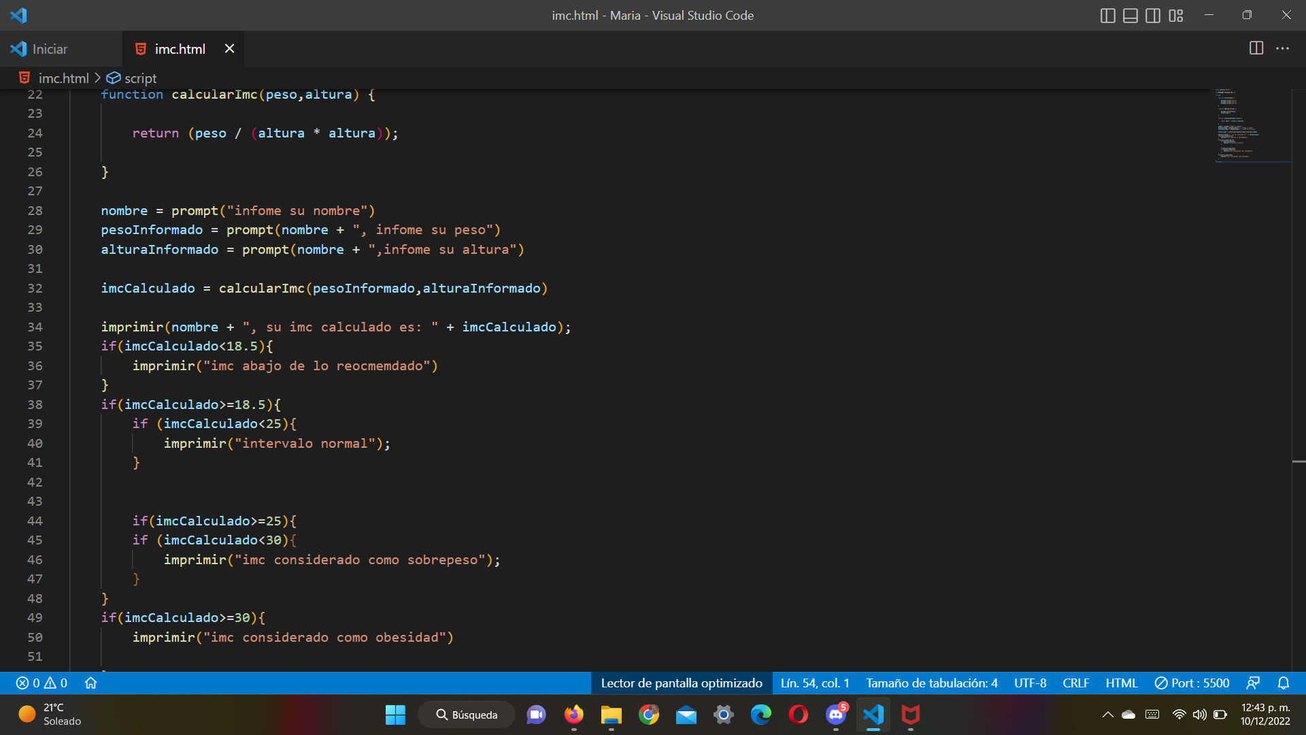Open notifications bell in status bar
The image size is (1306, 735).
[1284, 683]
